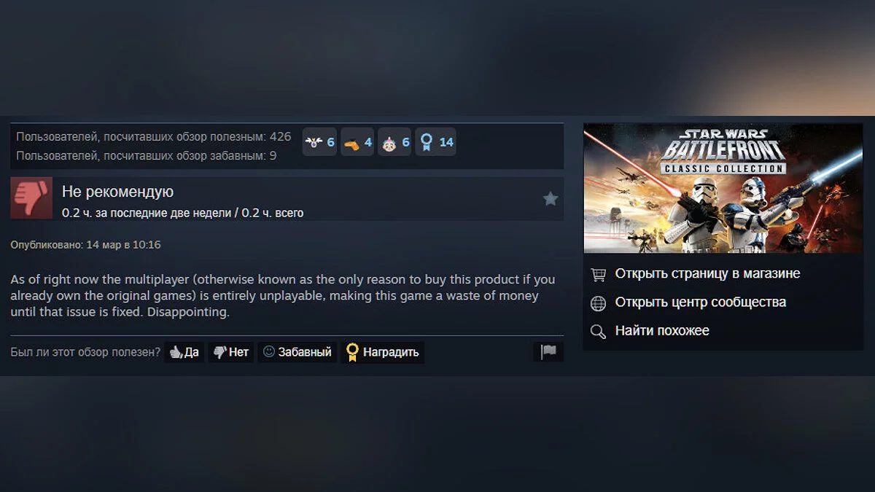Image resolution: width=875 pixels, height=492 pixels.
Task: Click the Наградить award button
Action: click(x=383, y=352)
